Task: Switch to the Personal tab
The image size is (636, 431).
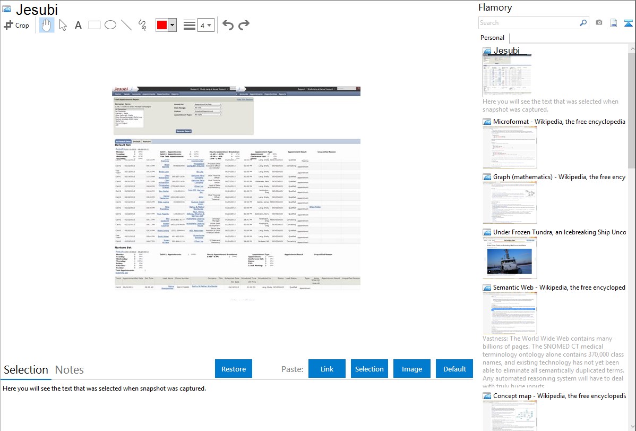Action: coord(493,38)
